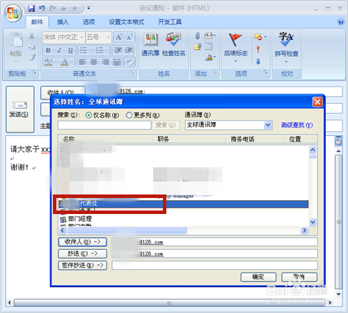348x313 pixels.
Task: Apply underline with U icon
Action: [x=70, y=50]
